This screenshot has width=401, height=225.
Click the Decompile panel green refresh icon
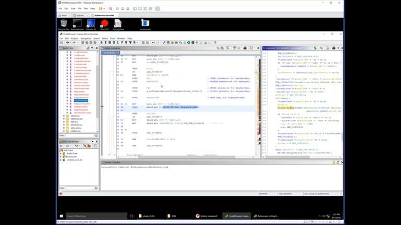315,48
